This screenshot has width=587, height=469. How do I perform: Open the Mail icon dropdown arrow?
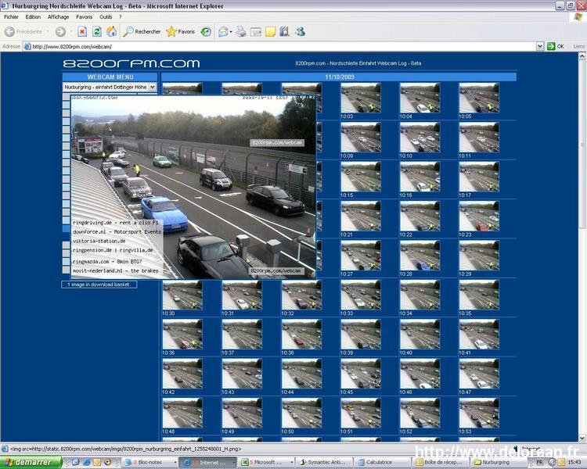click(231, 32)
